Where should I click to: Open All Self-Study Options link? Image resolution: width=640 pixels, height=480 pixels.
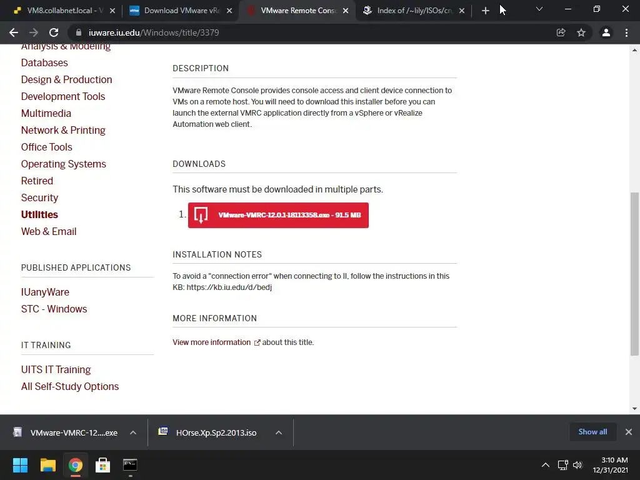click(70, 386)
